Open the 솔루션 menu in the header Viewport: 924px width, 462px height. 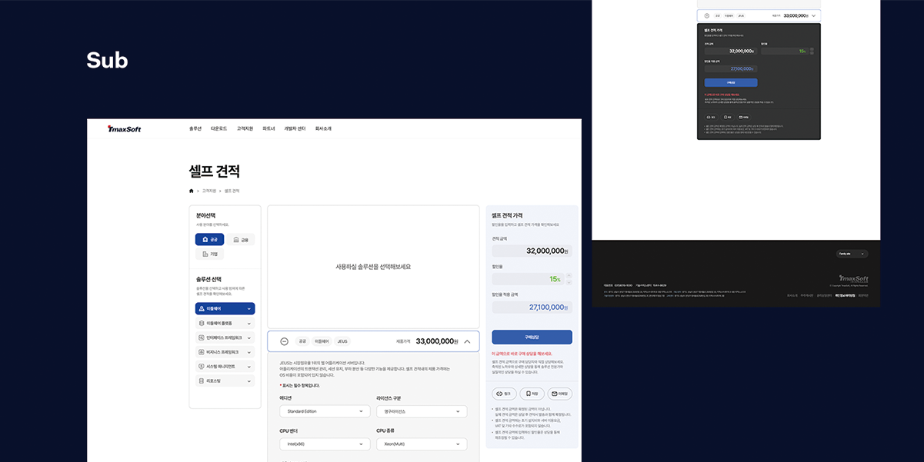tap(195, 128)
